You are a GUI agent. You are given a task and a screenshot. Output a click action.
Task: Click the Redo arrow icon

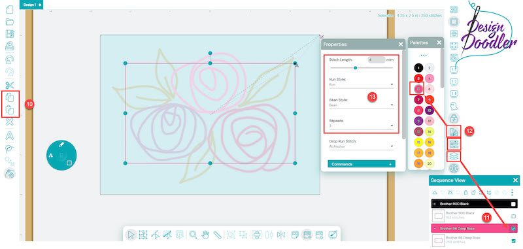(x=10, y=72)
